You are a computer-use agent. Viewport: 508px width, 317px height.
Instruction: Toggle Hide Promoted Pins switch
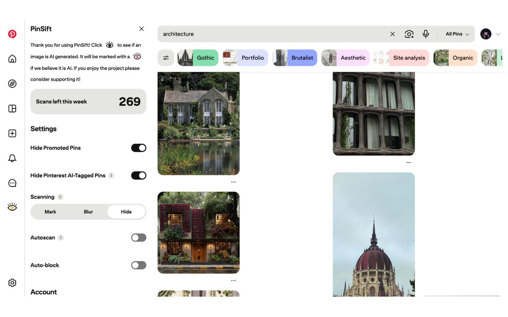click(139, 148)
